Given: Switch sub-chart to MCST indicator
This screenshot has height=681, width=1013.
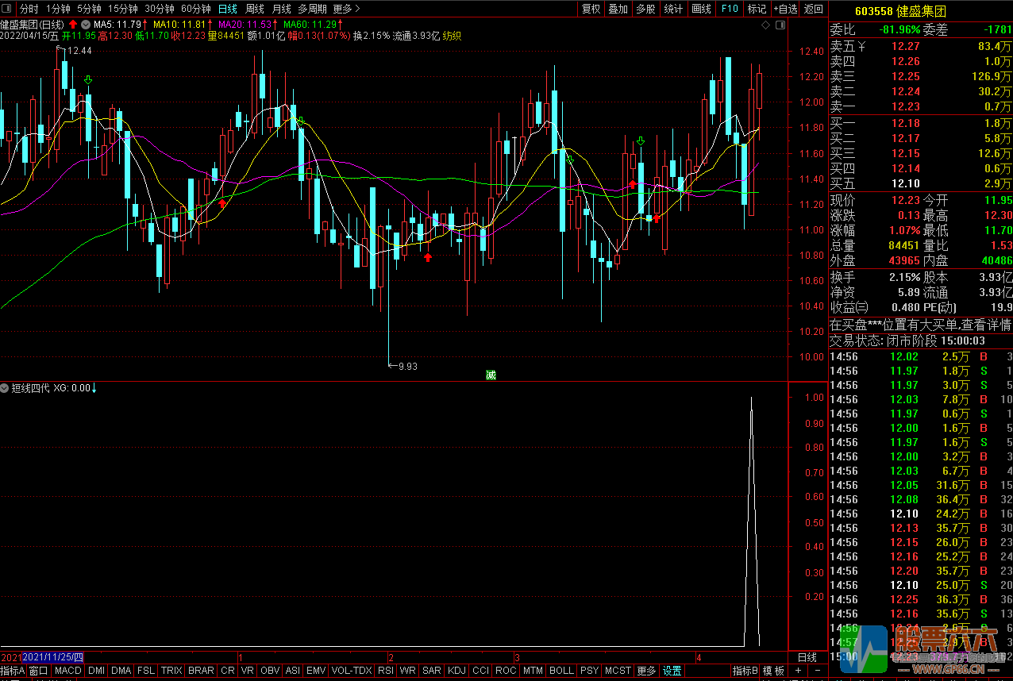Looking at the screenshot, I should pos(618,671).
